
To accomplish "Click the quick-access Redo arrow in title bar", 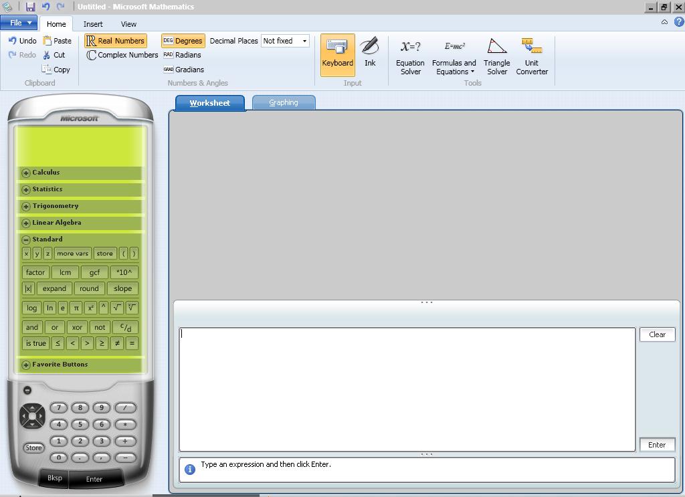I will pos(60,6).
